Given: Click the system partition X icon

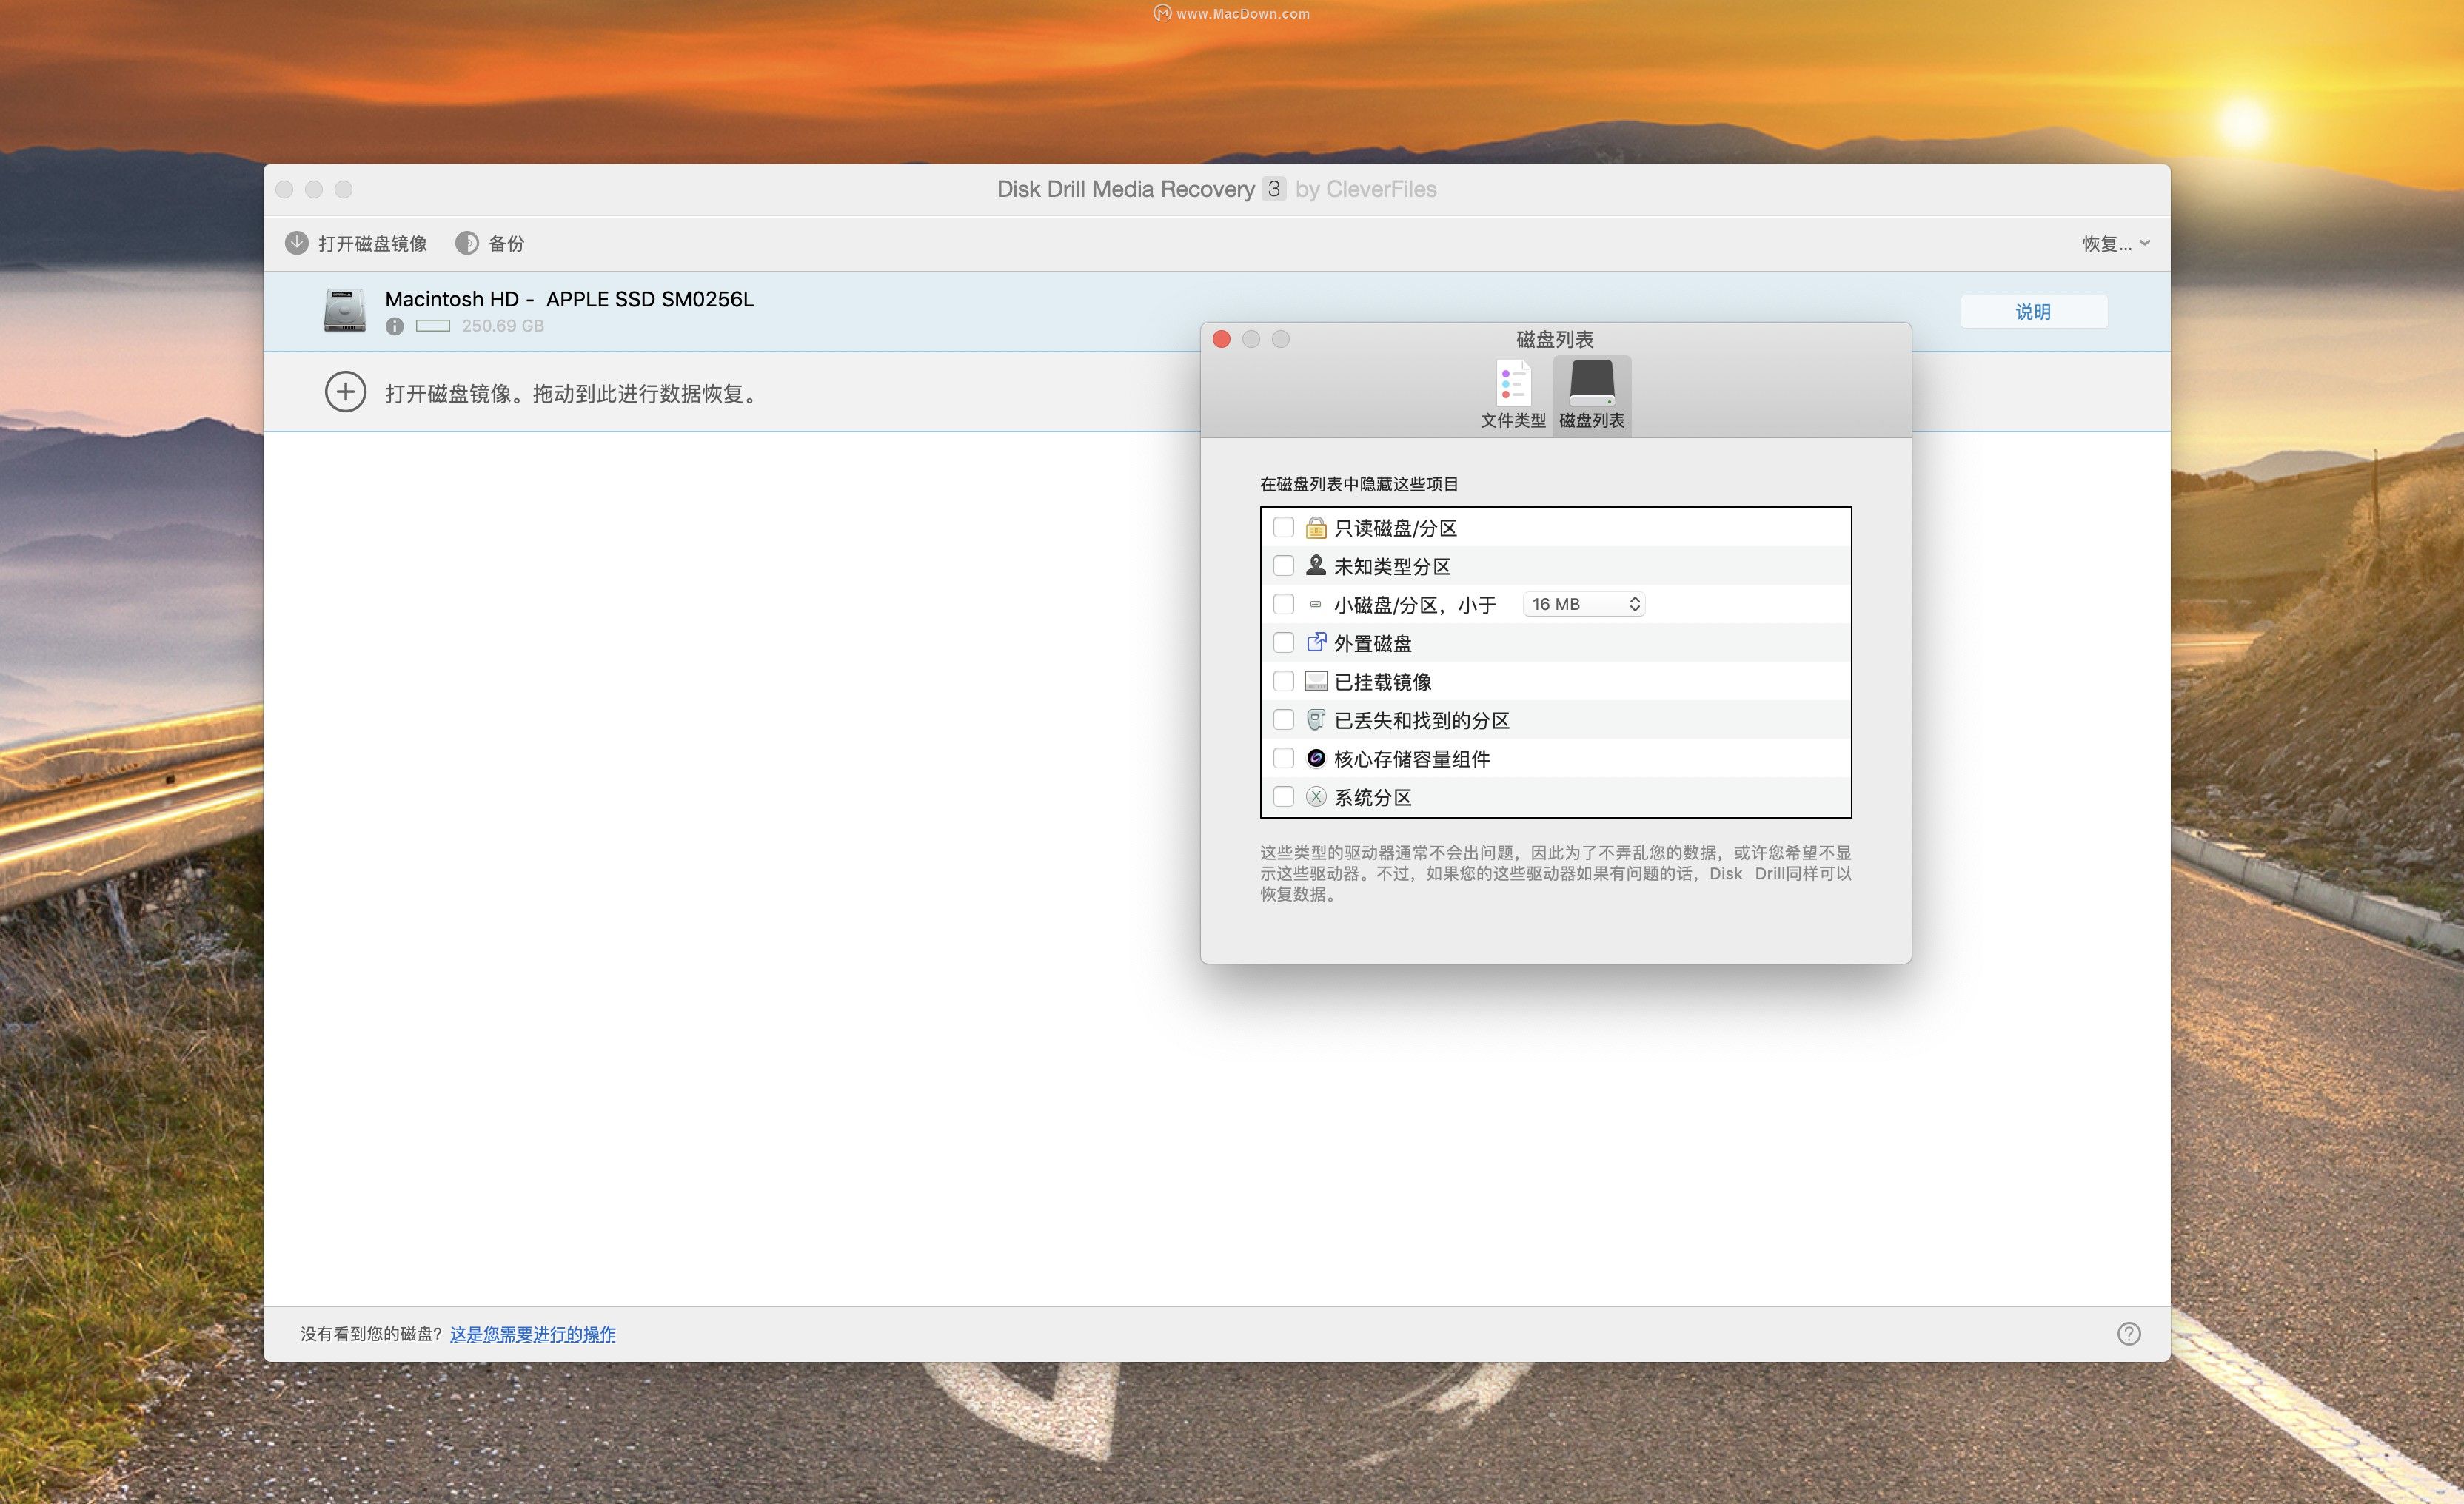Looking at the screenshot, I should 1316,796.
